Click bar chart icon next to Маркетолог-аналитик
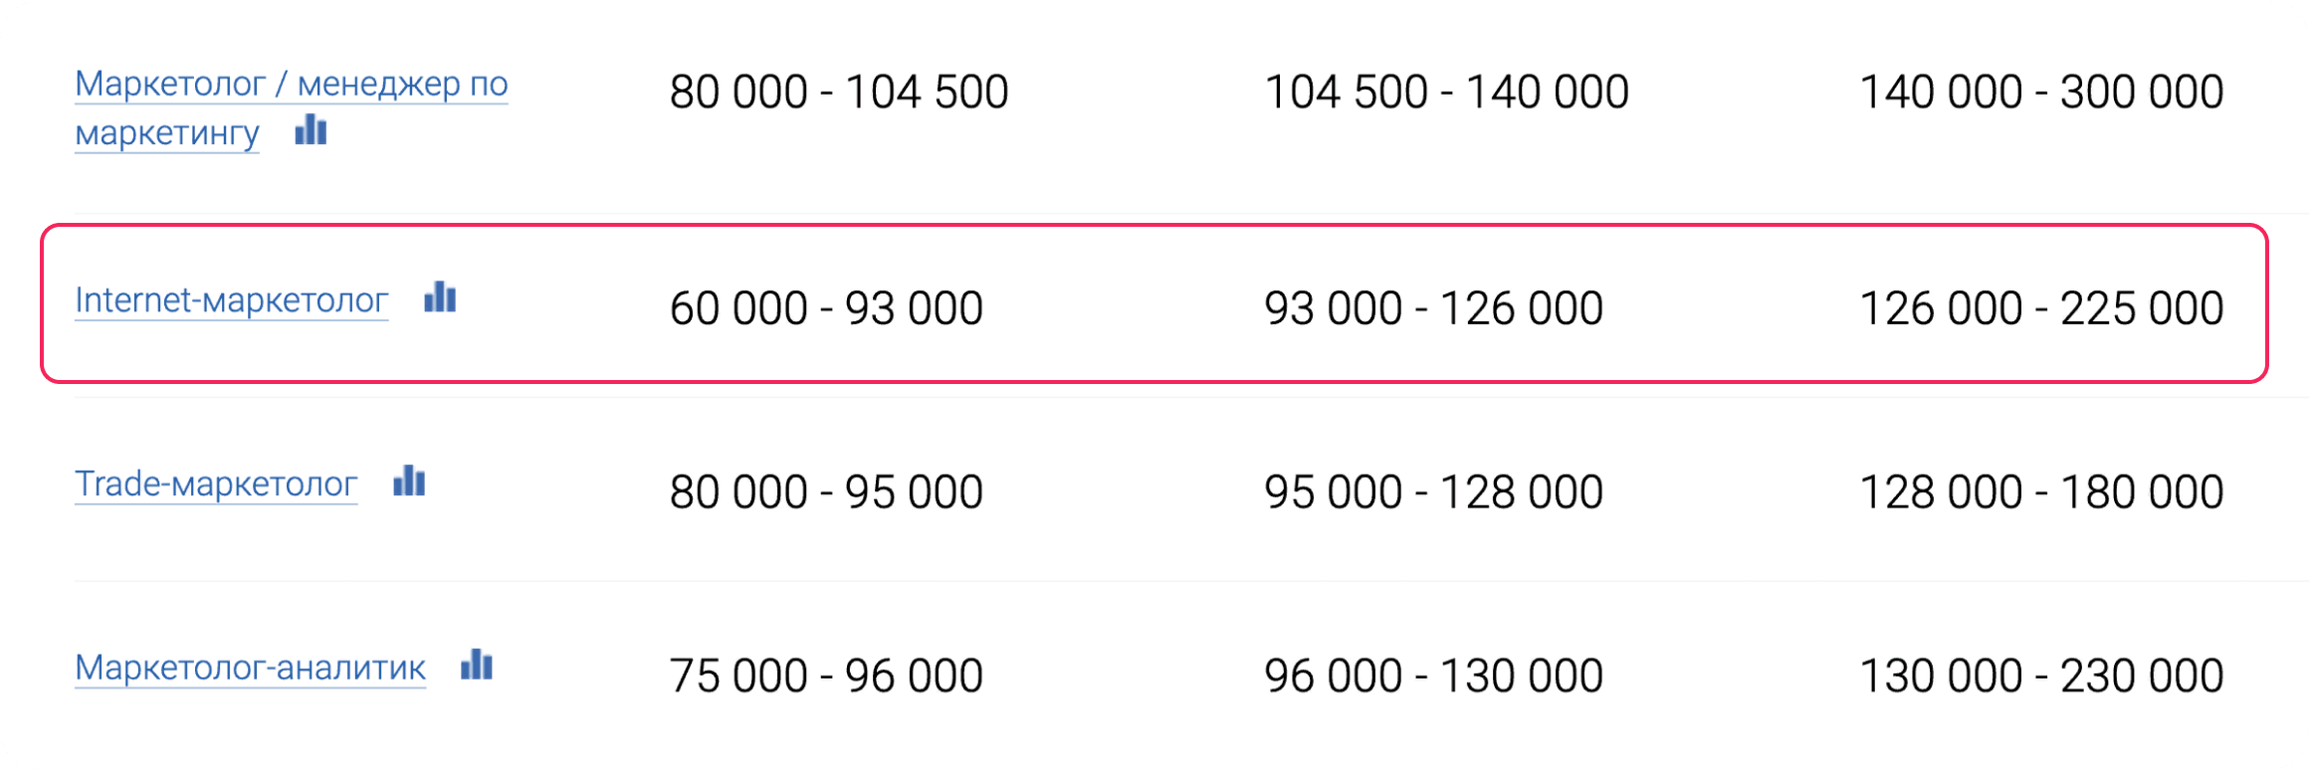Screen dimensions: 2309x770 (x=477, y=664)
